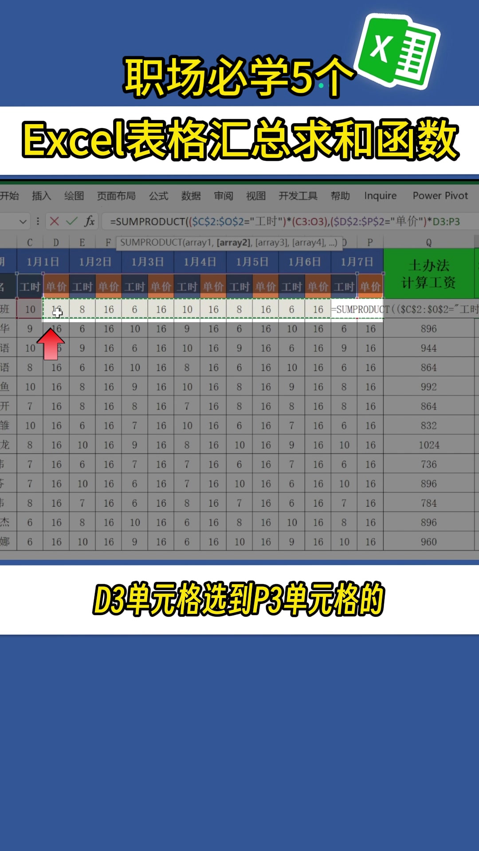Screen dimensions: 479x851
Task: Select the wage total cell 1024
Action: point(429,445)
